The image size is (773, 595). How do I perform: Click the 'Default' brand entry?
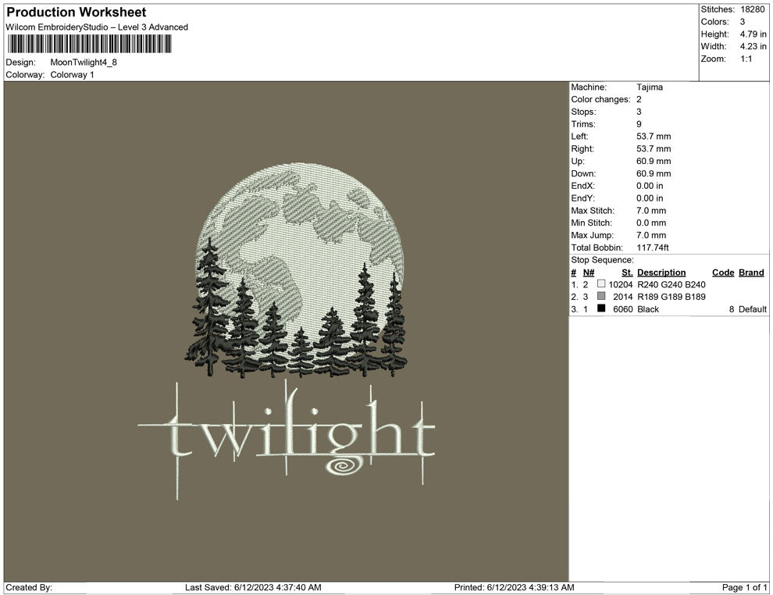click(752, 309)
